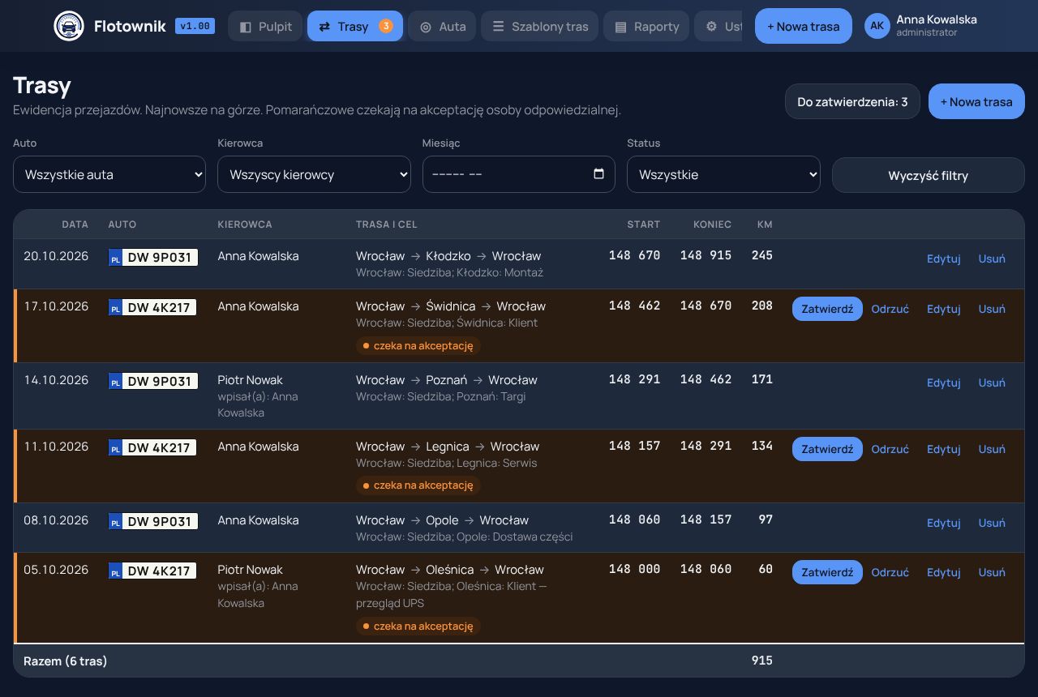Image resolution: width=1038 pixels, height=697 pixels.
Task: Click the v1.00 version badge
Action: (x=195, y=26)
